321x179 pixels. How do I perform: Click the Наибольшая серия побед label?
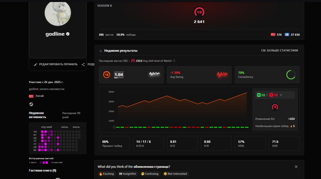272,126
